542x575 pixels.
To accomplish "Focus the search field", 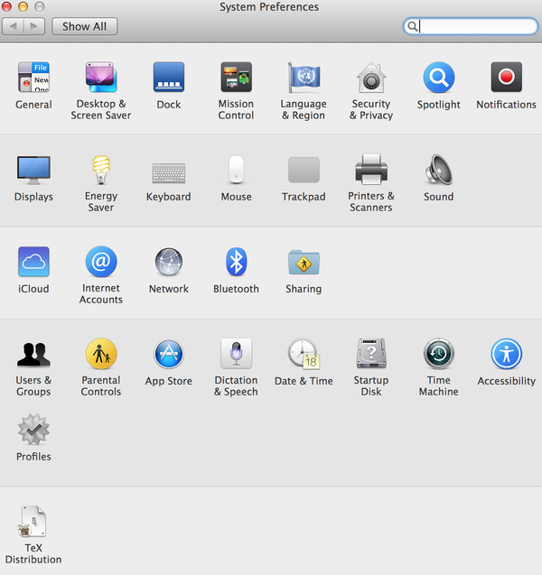I will point(471,26).
